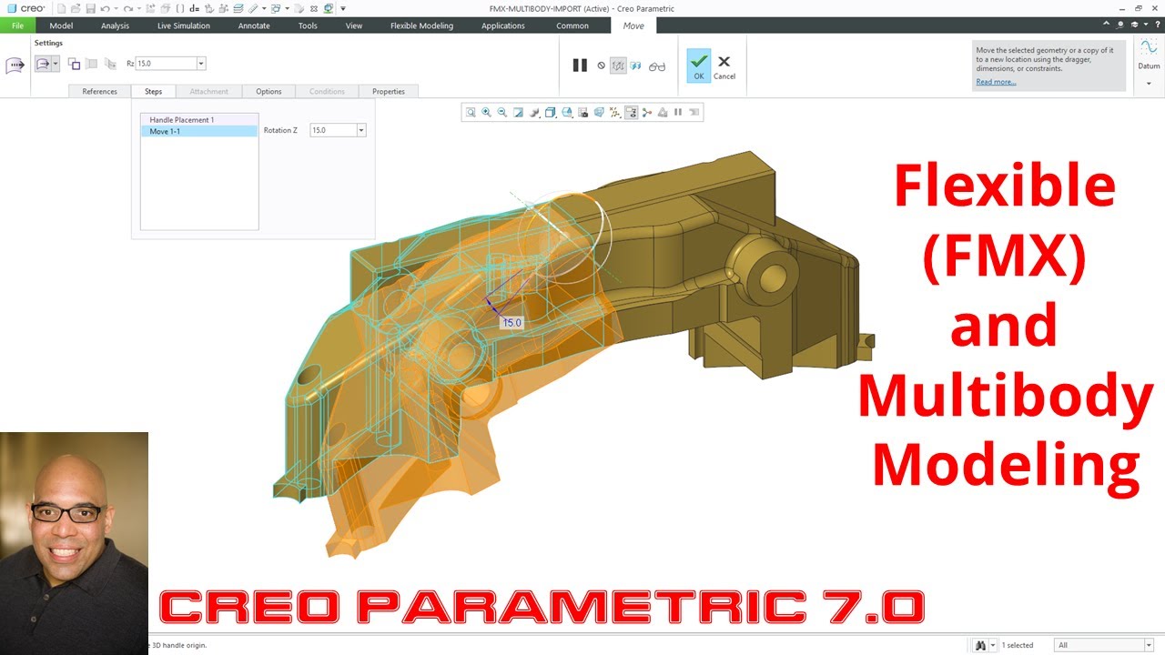The image size is (1165, 655).
Task: Expand the quick access toolbar customize arrow
Action: coord(343,8)
